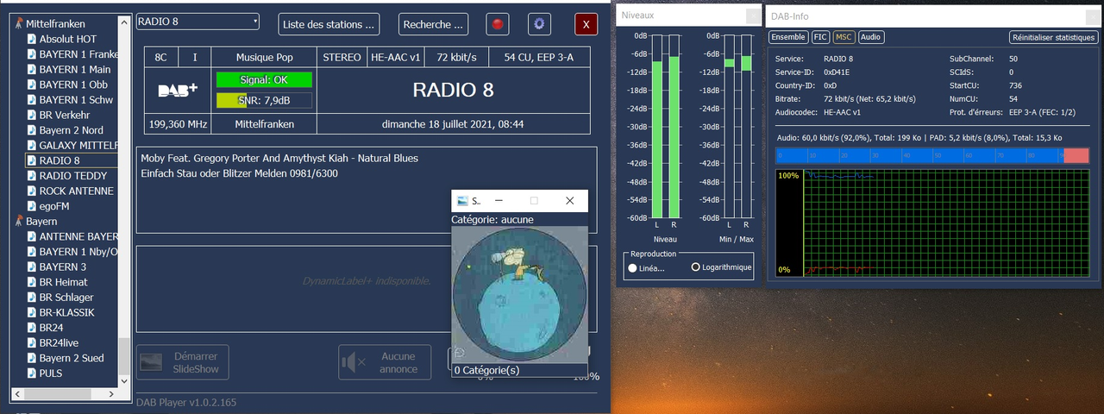
Task: Select BR24live station
Action: coord(60,343)
